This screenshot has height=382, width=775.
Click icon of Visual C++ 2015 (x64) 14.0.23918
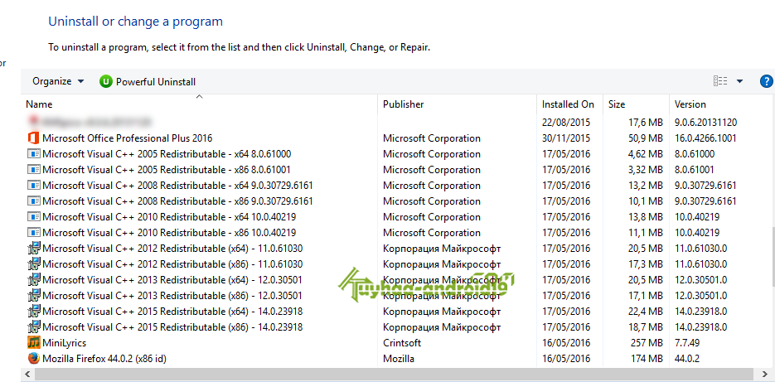[x=34, y=312]
